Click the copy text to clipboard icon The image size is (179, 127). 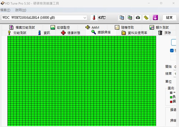(122, 18)
